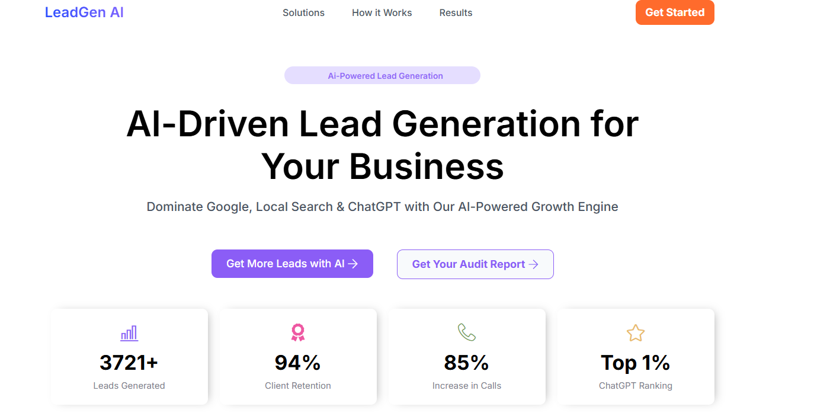814x416 pixels.
Task: Go to How it Works section
Action: click(382, 12)
